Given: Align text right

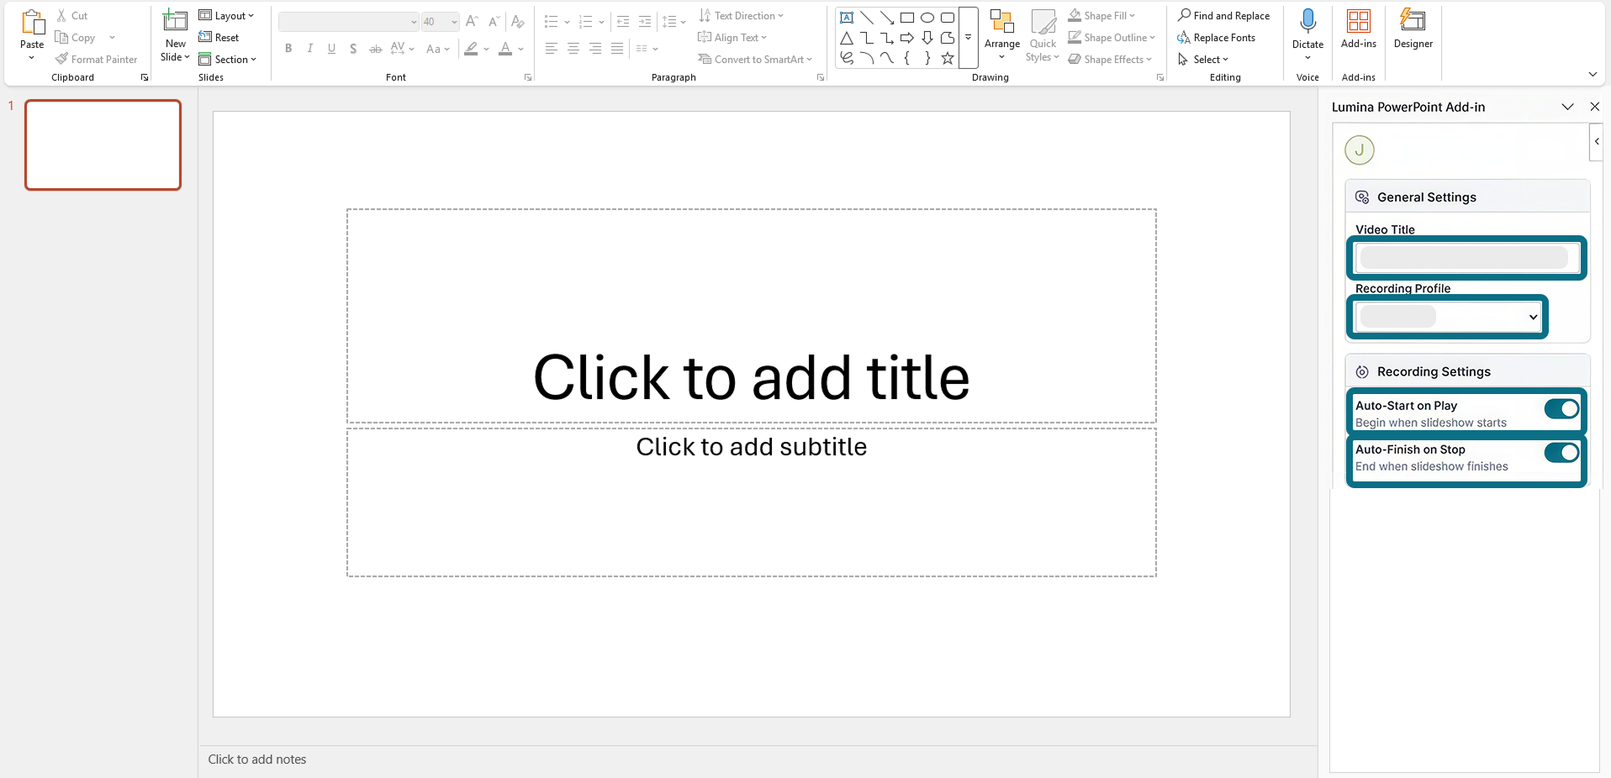Looking at the screenshot, I should pyautogui.click(x=595, y=49).
